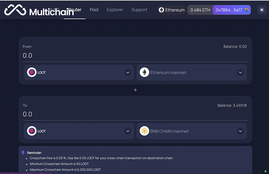Click the From balance 0.00 text
The image size is (269, 174).
(235, 47)
